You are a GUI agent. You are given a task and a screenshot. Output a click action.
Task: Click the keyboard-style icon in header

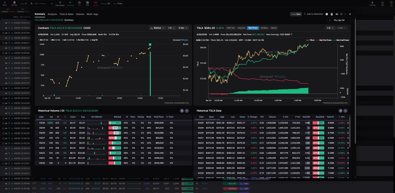tap(337, 14)
